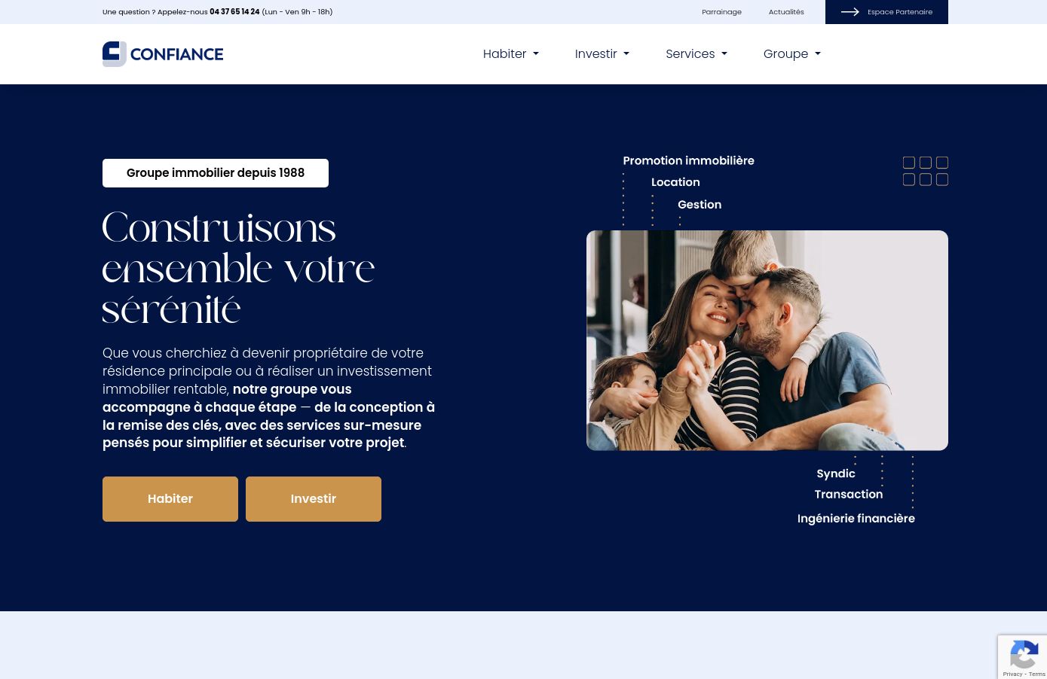Click the gold Investir button
Viewport: 1047px width, 679px height.
314,499
